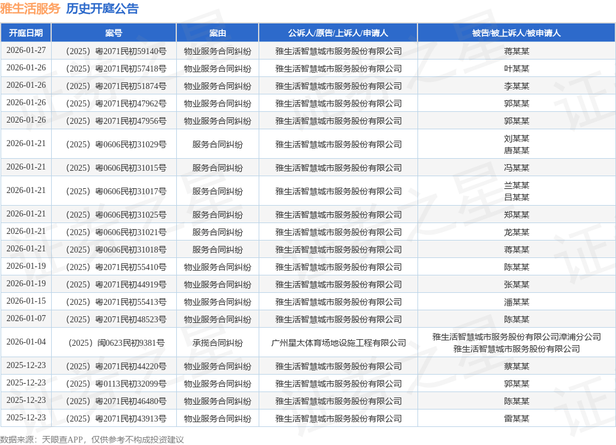Click case number 粤2071民初57418号
Viewport: 616px width, 445px height.
click(x=116, y=69)
